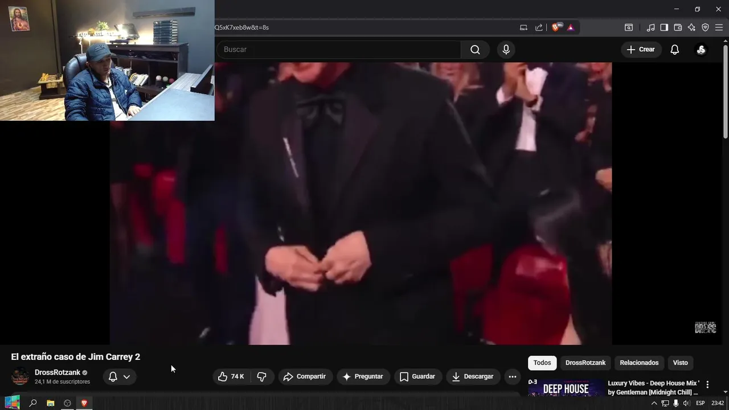
Task: Click the install app icon in address bar
Action: 523,27
